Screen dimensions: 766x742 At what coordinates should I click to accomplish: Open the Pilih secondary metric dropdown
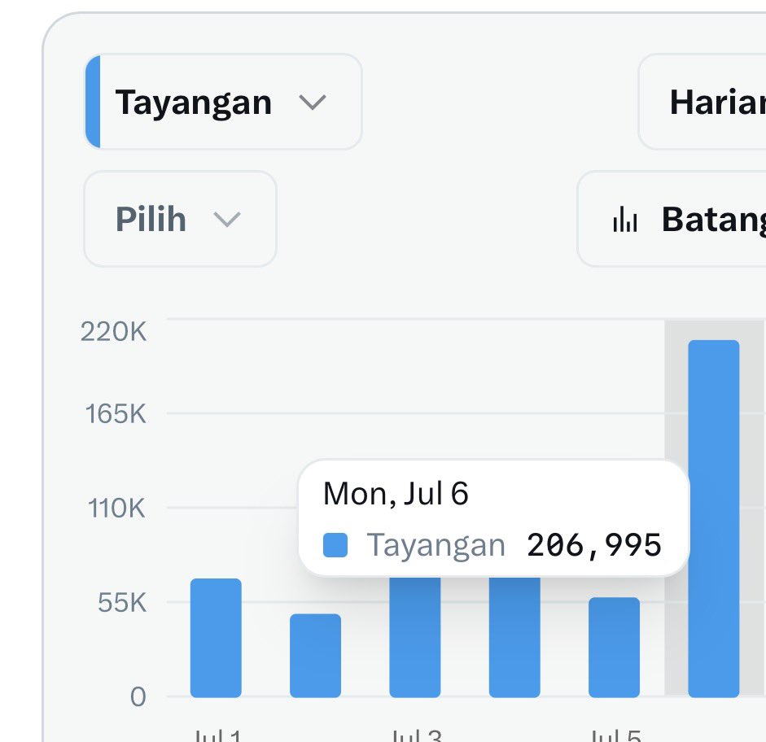point(180,219)
